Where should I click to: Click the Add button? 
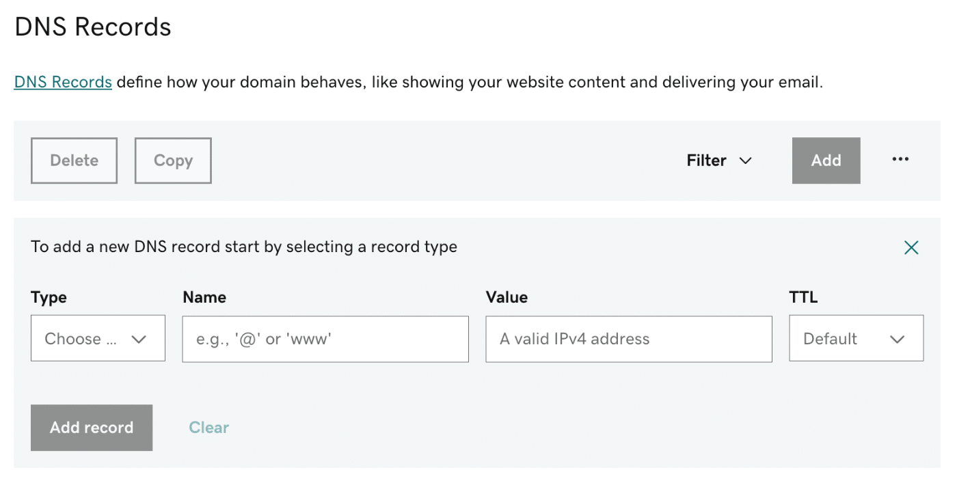pyautogui.click(x=826, y=161)
